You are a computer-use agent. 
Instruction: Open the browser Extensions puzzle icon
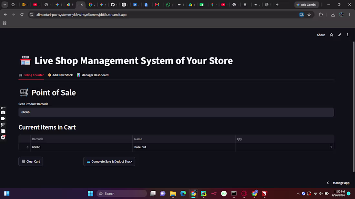pyautogui.click(x=320, y=15)
